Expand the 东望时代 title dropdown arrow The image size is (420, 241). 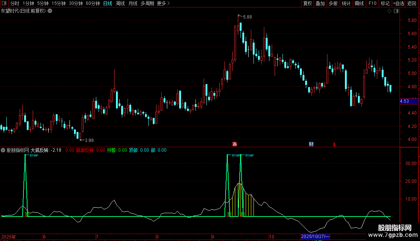[50, 11]
